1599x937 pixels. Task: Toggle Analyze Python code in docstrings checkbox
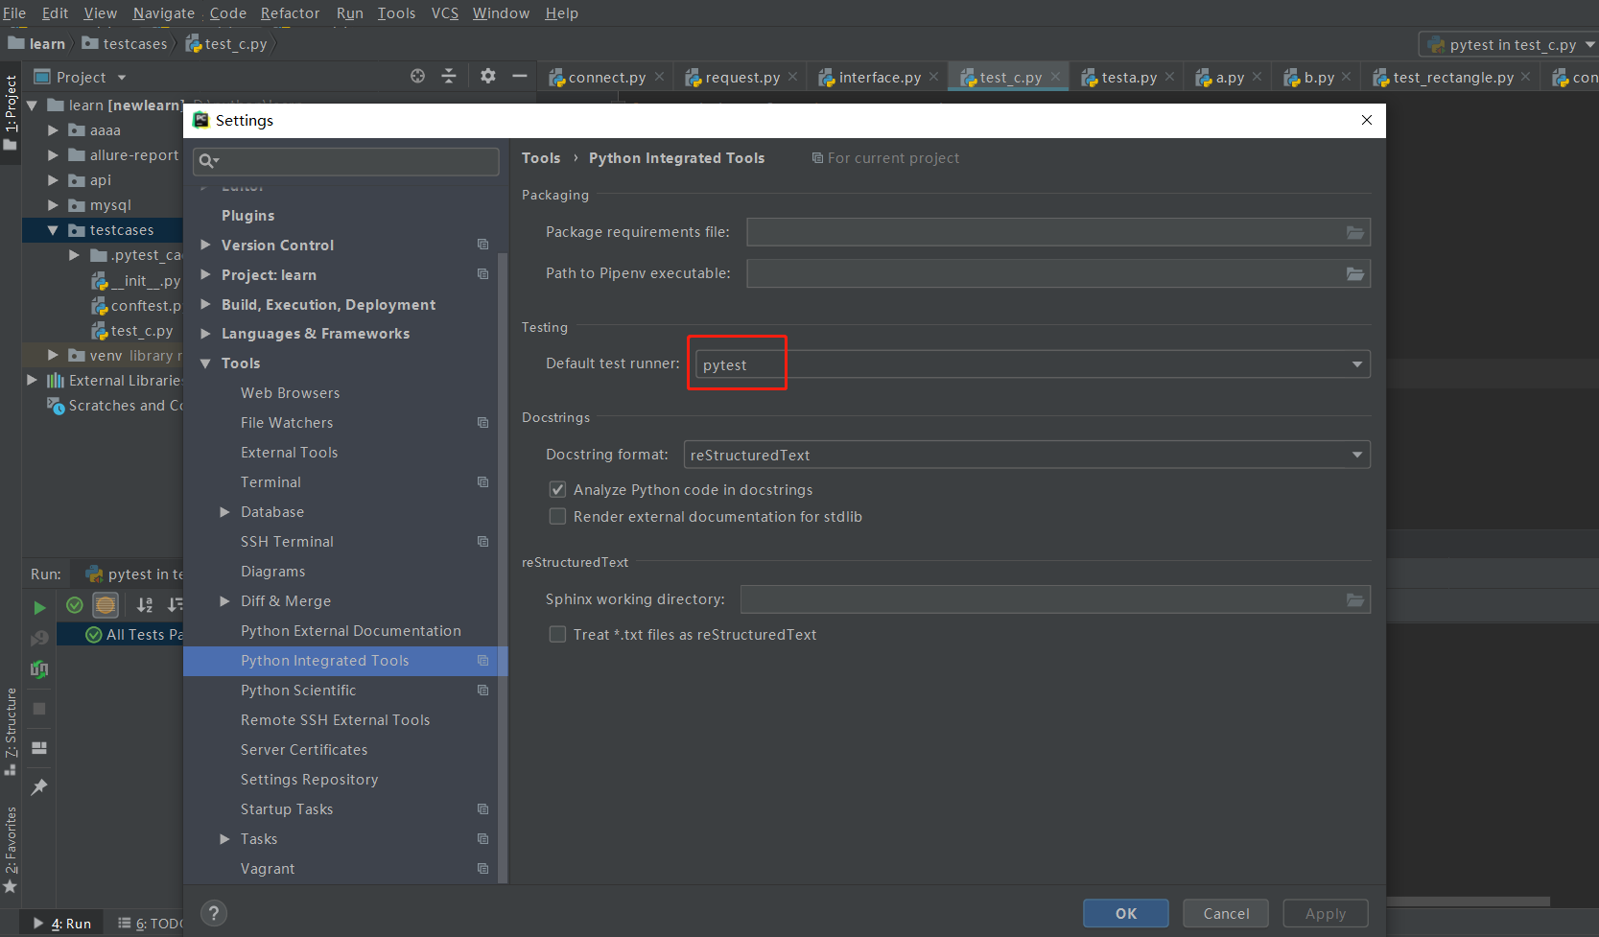(x=557, y=489)
